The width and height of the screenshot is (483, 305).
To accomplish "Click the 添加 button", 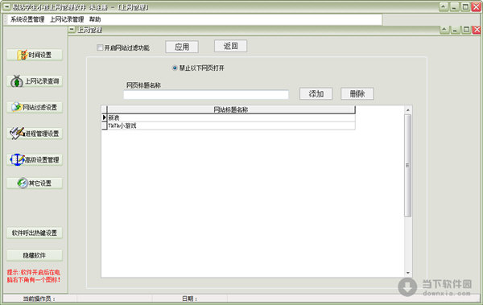I will tap(316, 93).
